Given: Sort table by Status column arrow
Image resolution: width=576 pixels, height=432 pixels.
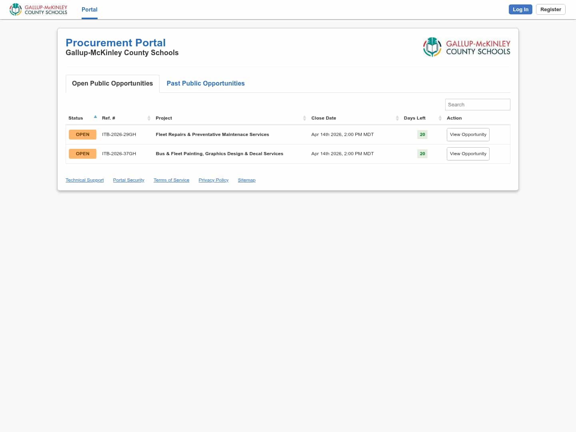Looking at the screenshot, I should coord(95,118).
